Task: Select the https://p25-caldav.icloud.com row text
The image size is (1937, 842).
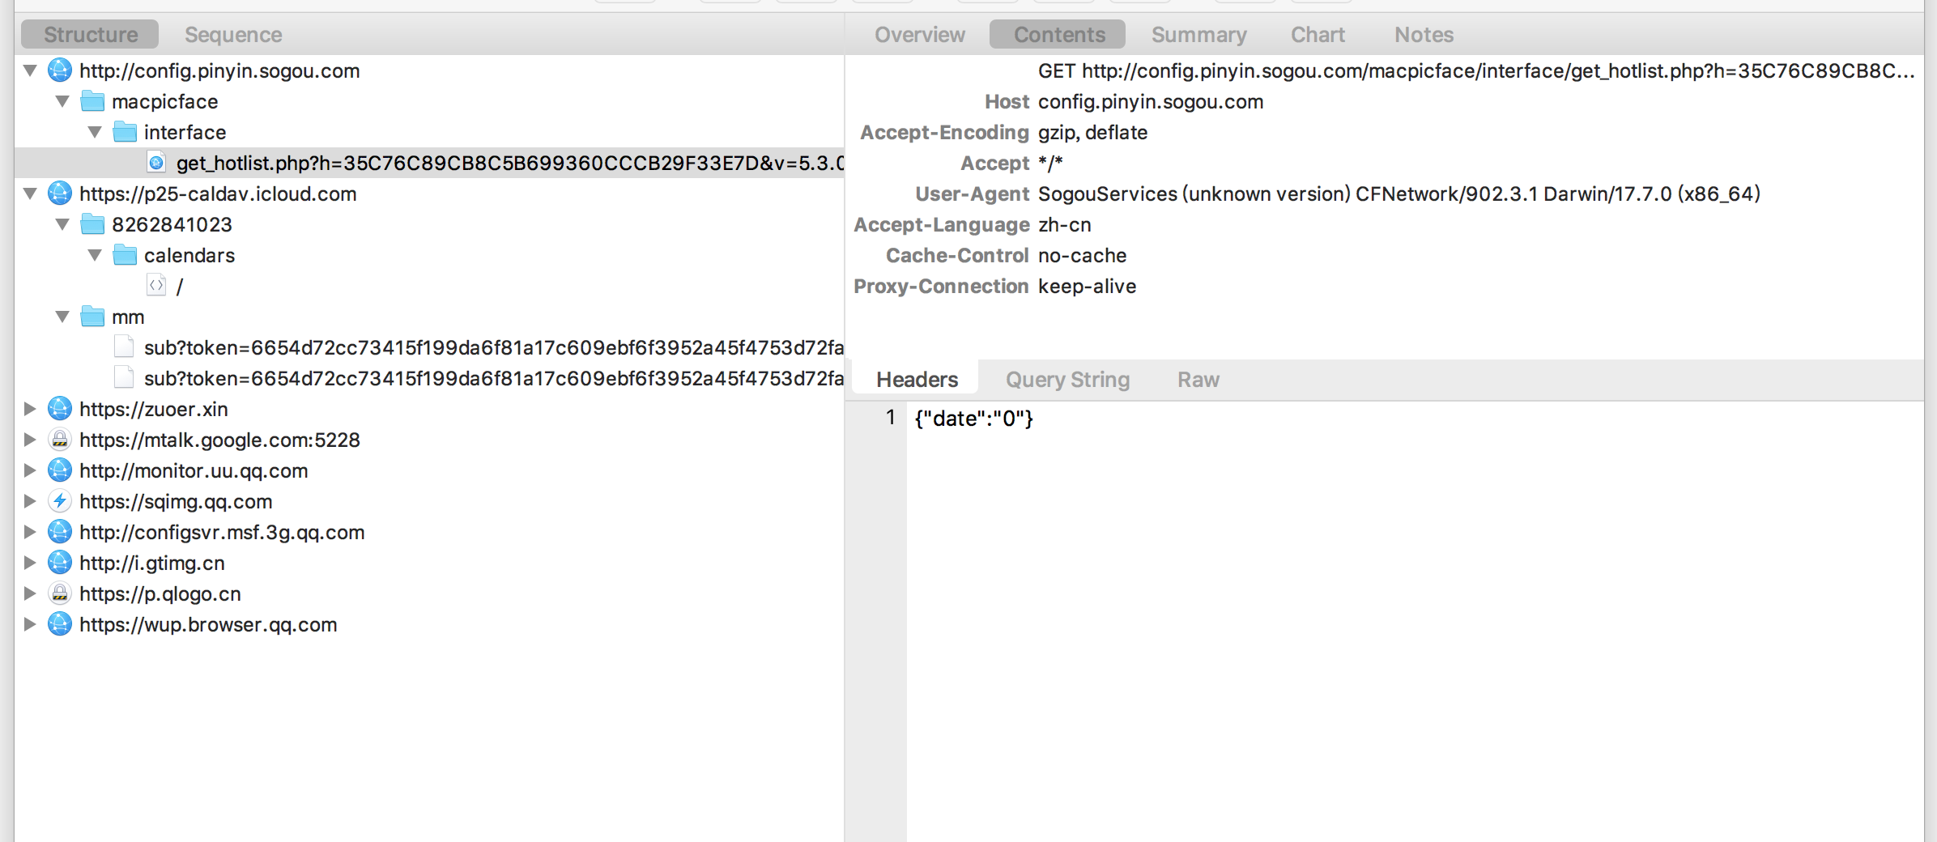Action: coord(218,193)
